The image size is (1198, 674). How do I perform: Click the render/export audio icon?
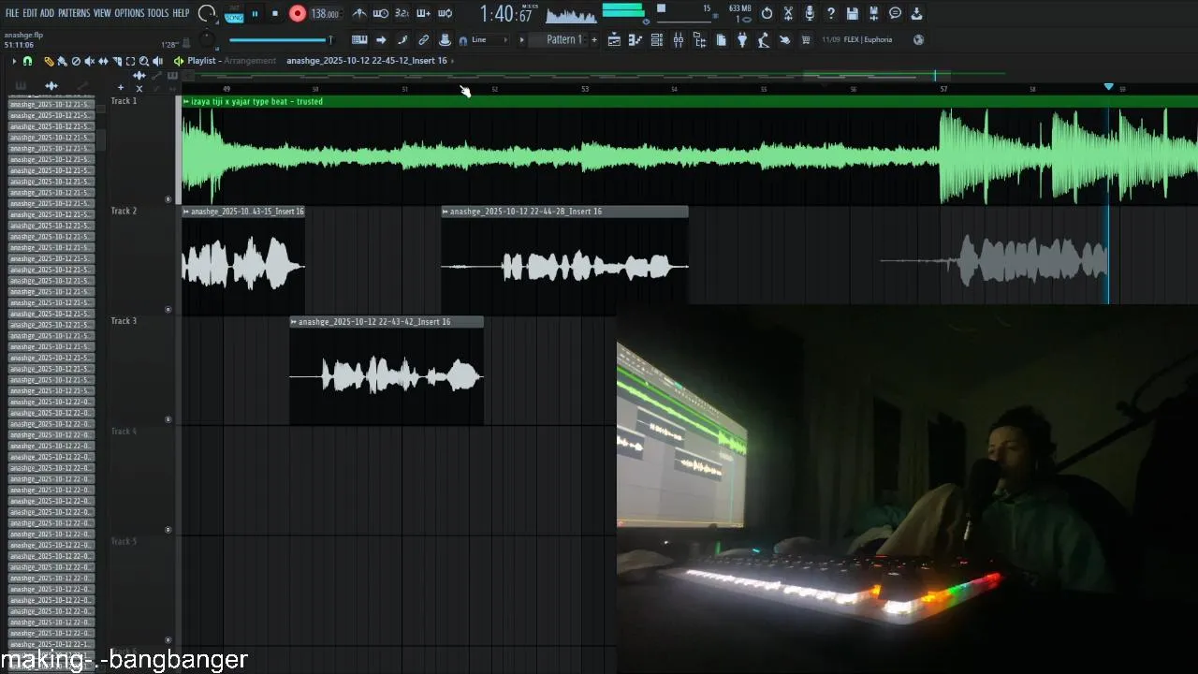point(874,13)
